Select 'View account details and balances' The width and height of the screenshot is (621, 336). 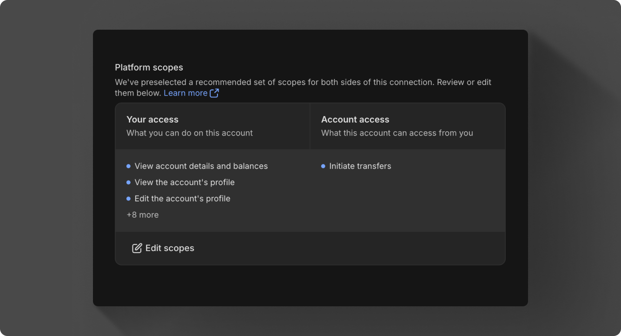[x=201, y=166]
